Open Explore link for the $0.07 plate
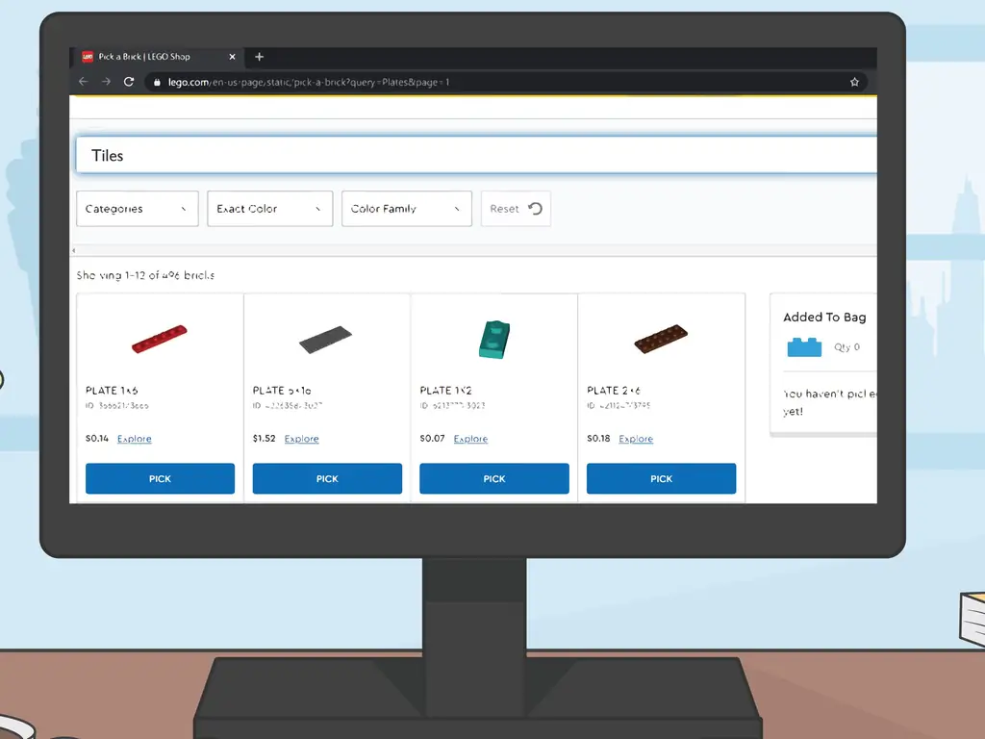 tap(470, 439)
